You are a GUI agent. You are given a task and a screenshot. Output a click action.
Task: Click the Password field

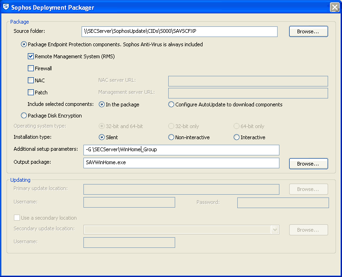(283, 203)
